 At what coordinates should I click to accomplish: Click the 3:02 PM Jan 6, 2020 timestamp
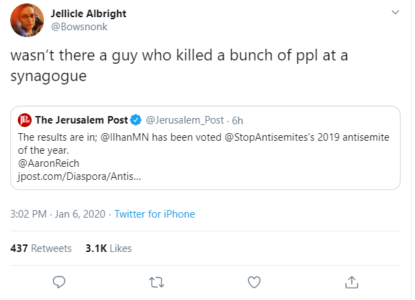(x=58, y=214)
